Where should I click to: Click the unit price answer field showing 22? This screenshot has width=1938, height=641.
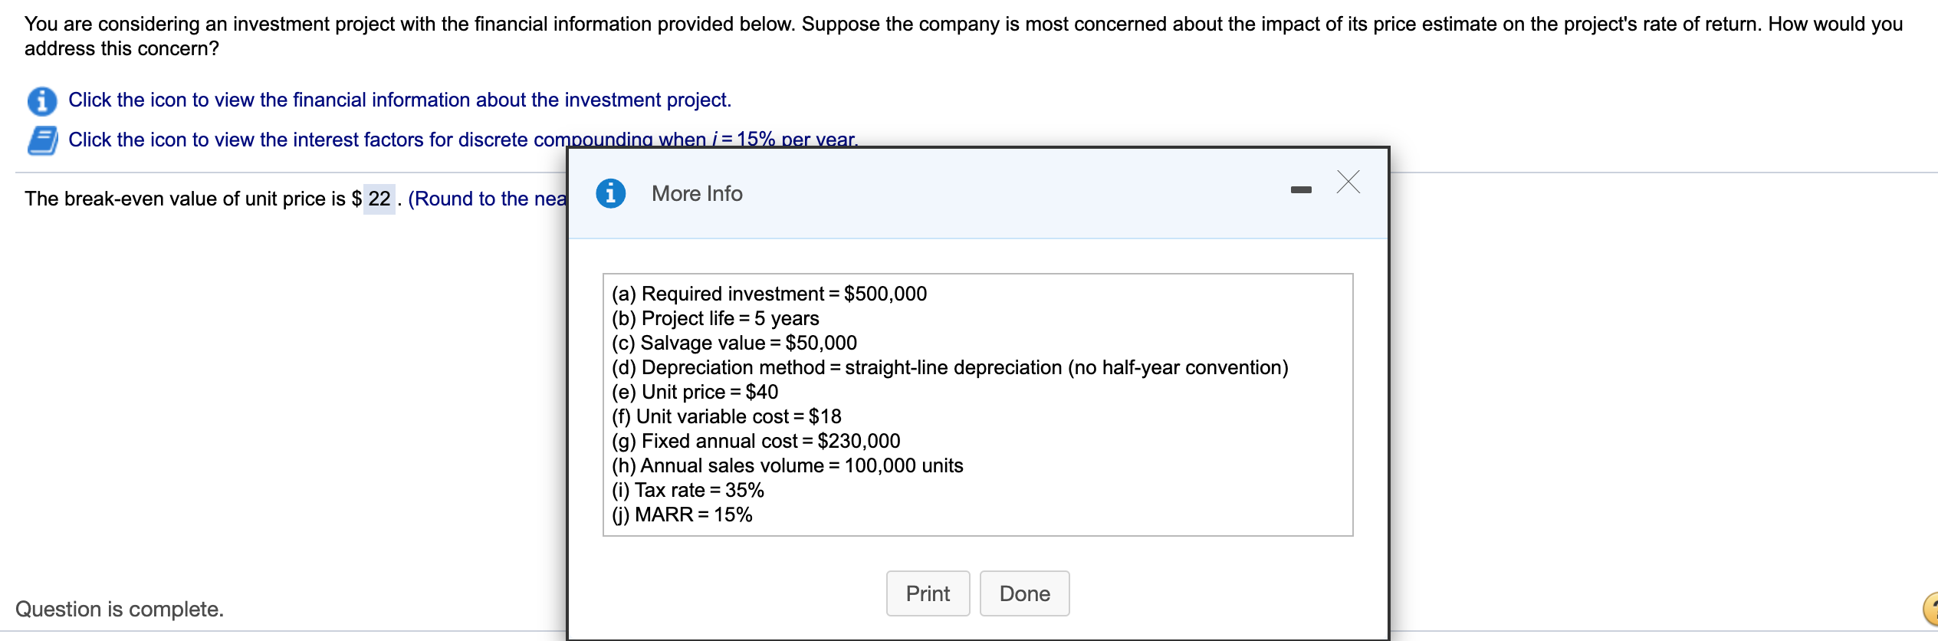click(x=379, y=199)
